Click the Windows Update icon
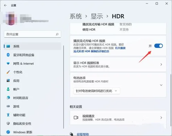 click(8, 132)
